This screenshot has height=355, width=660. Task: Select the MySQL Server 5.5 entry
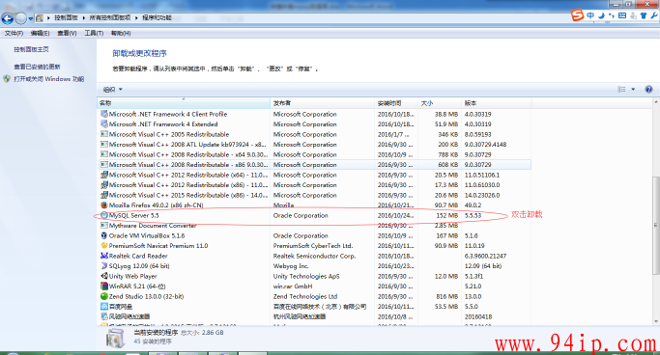point(315,215)
